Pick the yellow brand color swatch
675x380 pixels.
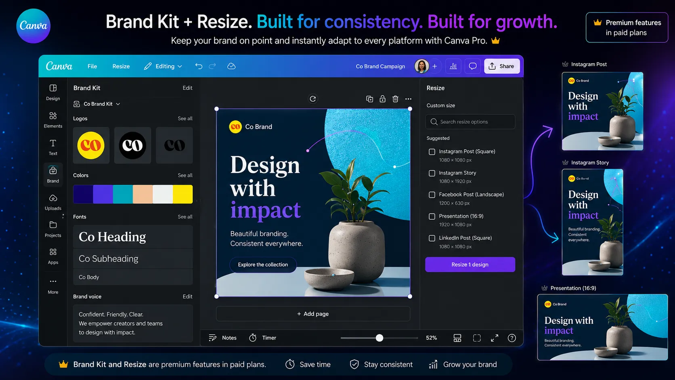coord(183,194)
